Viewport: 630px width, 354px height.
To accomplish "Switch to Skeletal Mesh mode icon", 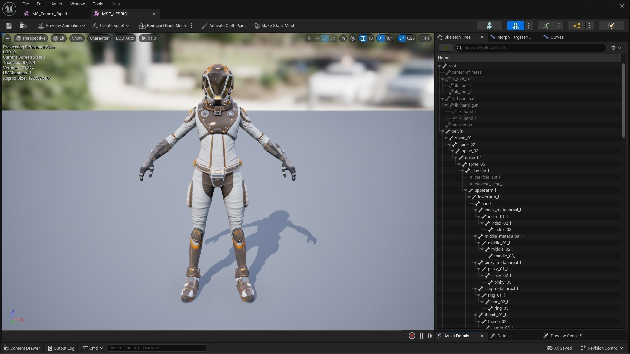I will coord(515,26).
